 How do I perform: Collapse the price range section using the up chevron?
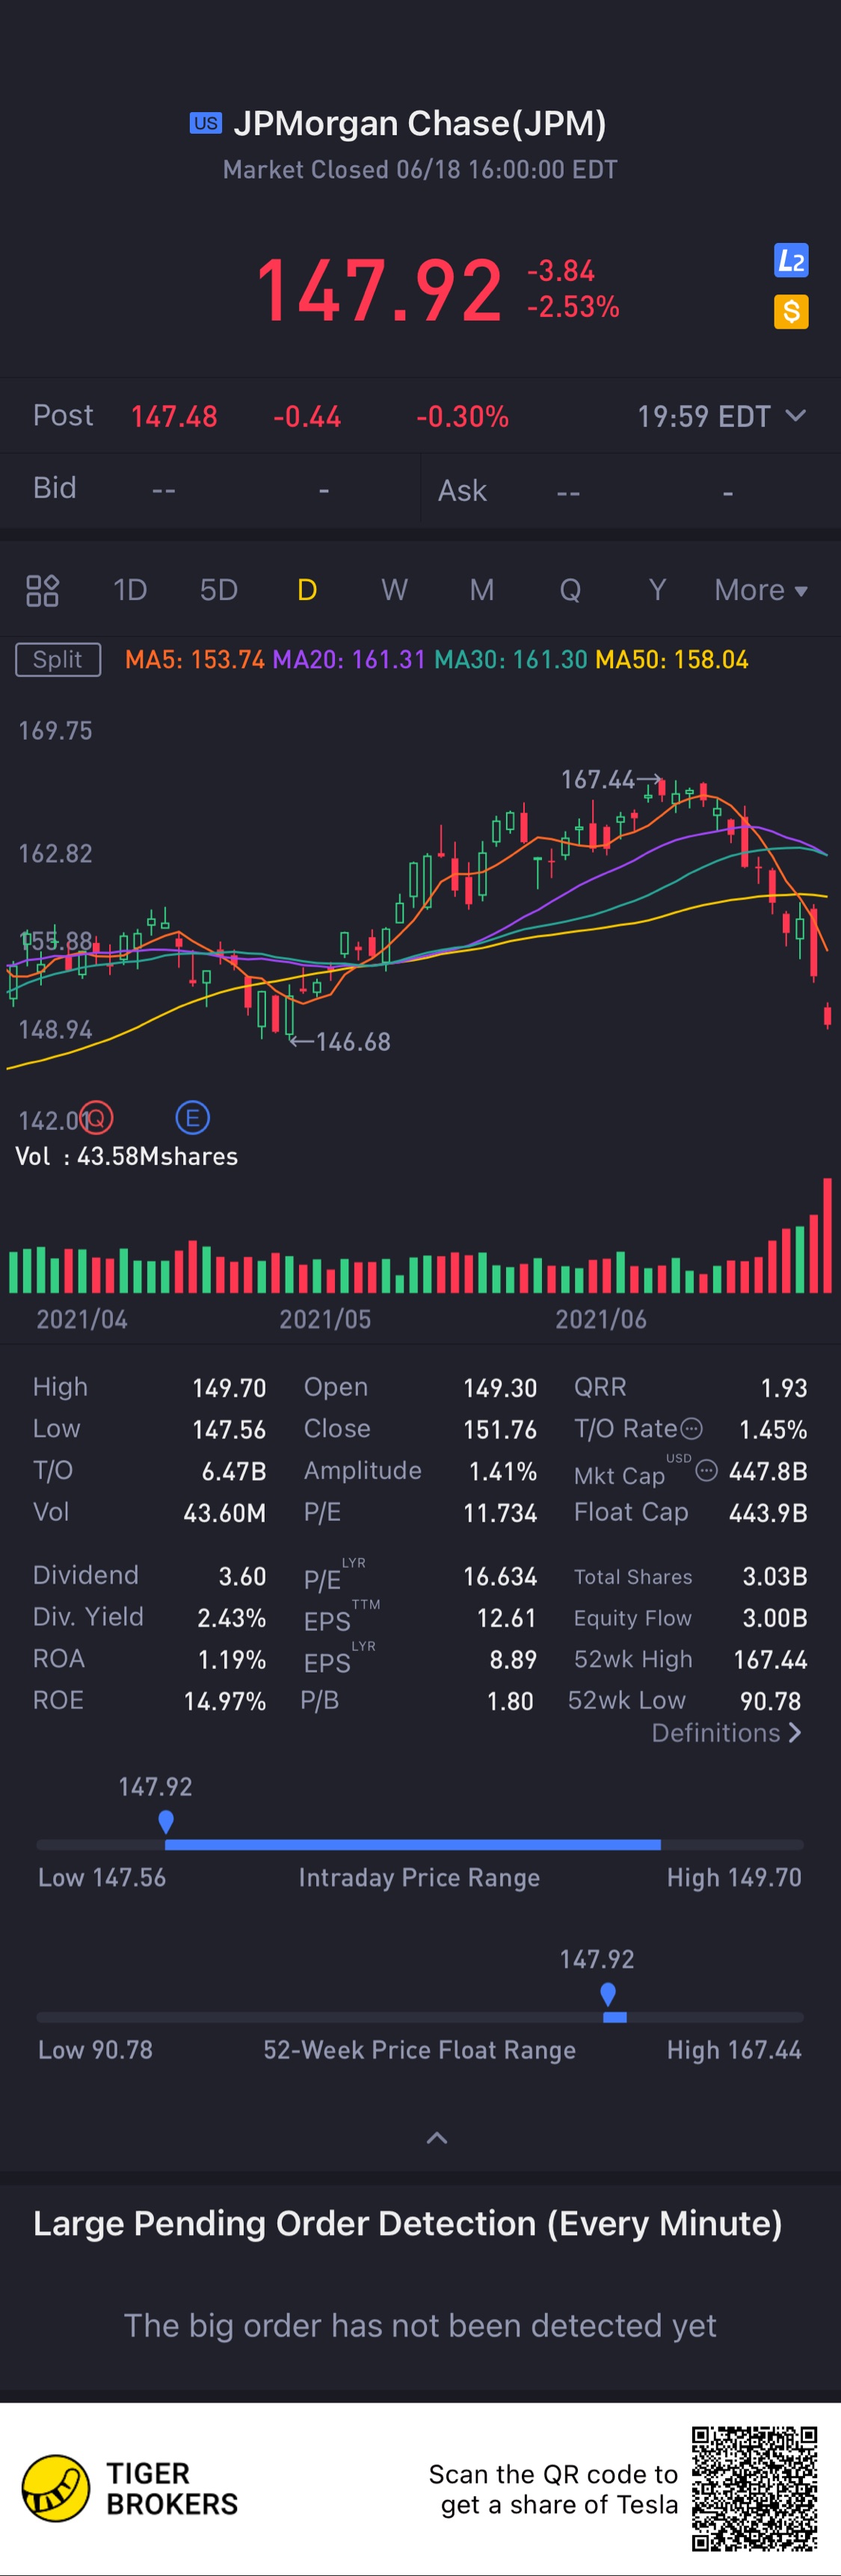(x=437, y=2138)
